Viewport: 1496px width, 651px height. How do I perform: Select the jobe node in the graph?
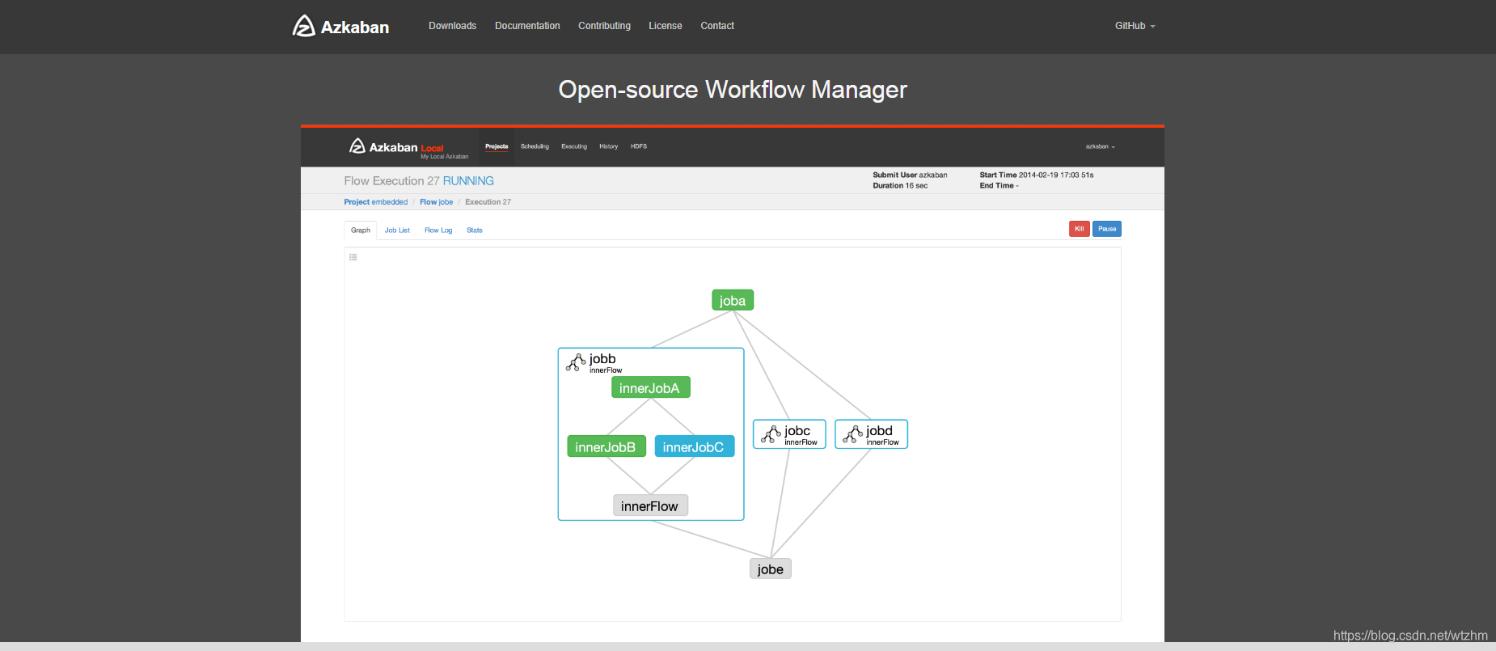tap(771, 569)
